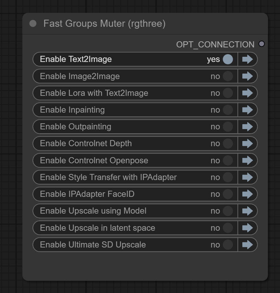Toggle Enable Image2Image to yes

228,76
